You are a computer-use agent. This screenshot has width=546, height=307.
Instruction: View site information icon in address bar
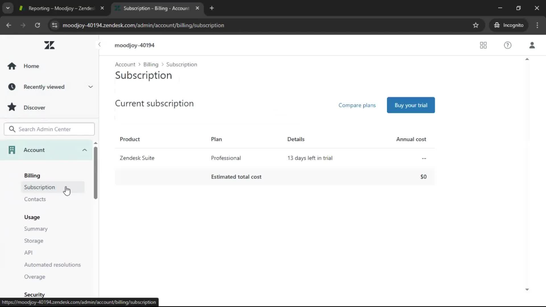55,25
